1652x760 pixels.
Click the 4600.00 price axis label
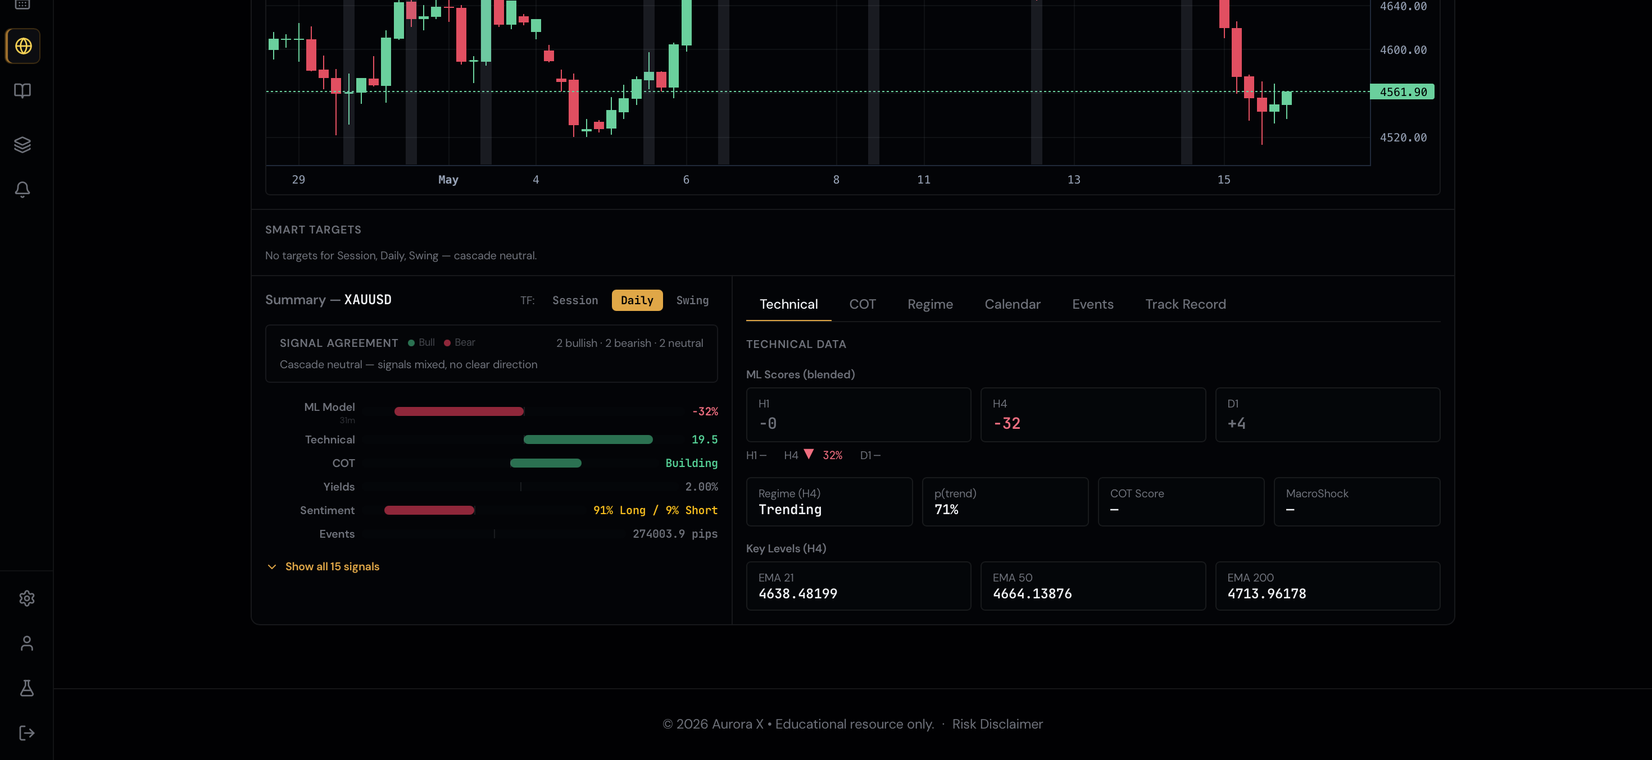click(1403, 50)
